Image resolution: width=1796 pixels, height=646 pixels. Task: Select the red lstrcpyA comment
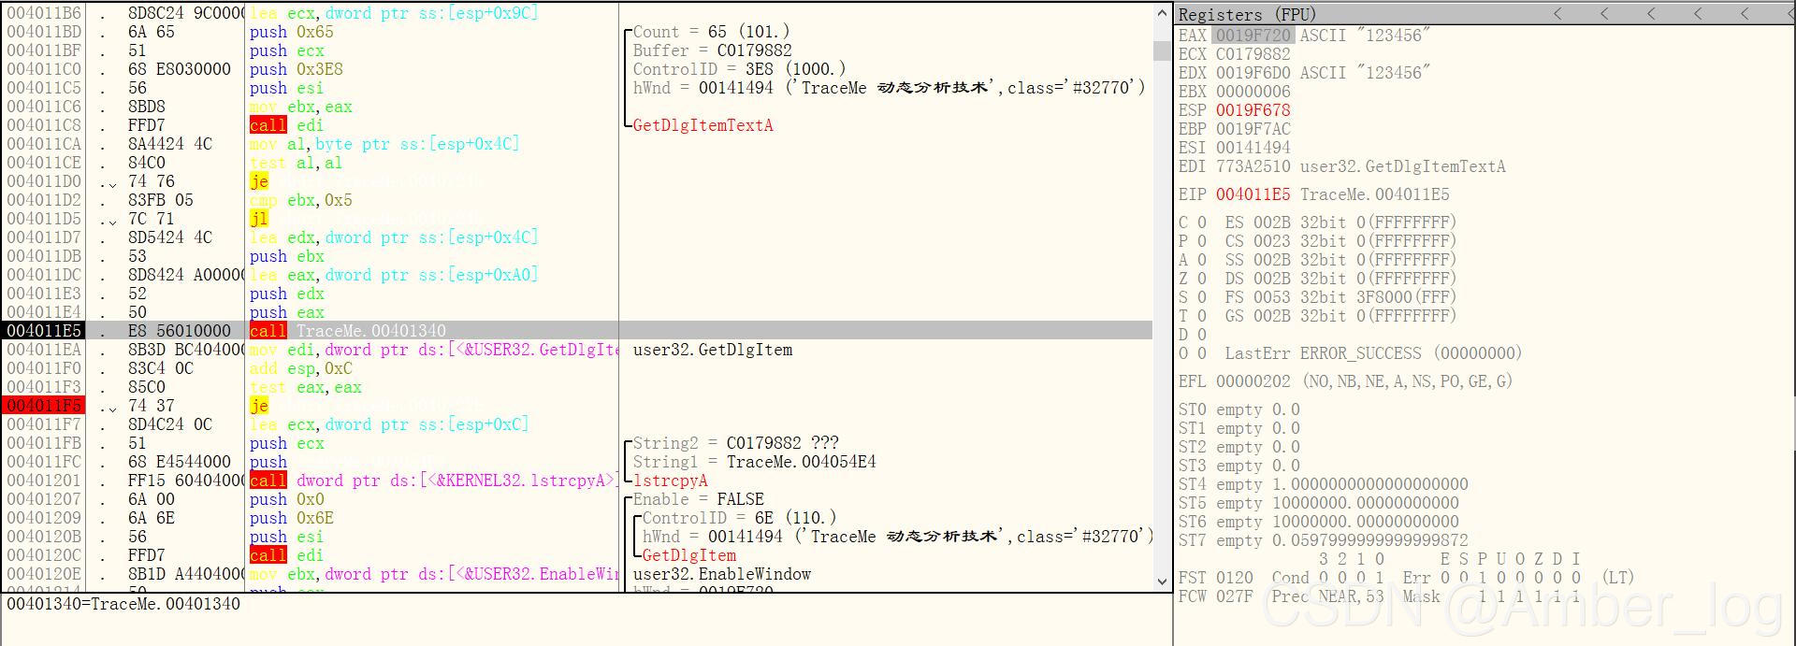coord(670,481)
